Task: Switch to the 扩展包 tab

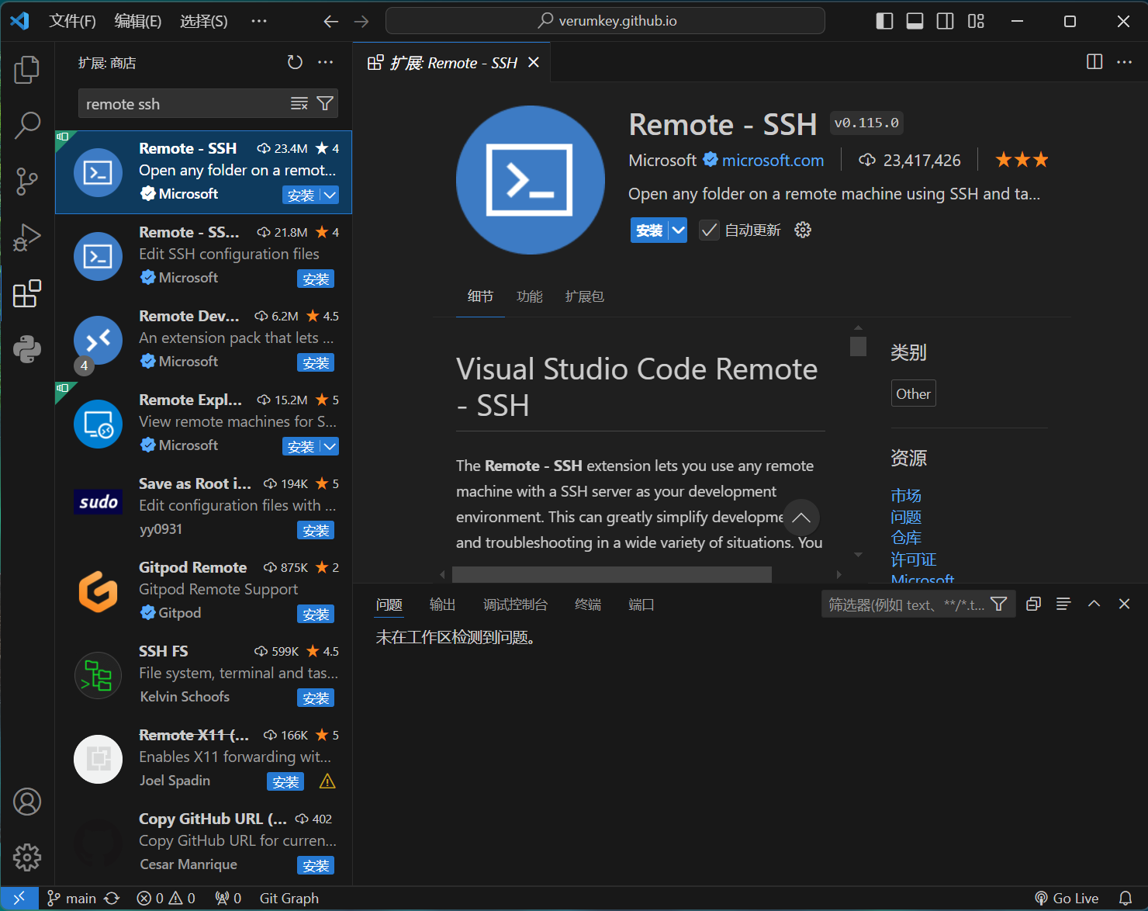Action: point(585,296)
